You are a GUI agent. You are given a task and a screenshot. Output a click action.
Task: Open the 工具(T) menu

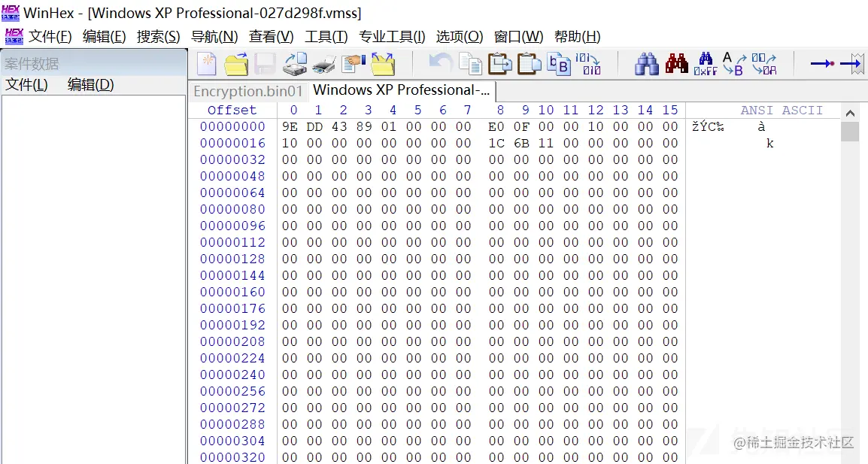click(x=326, y=37)
